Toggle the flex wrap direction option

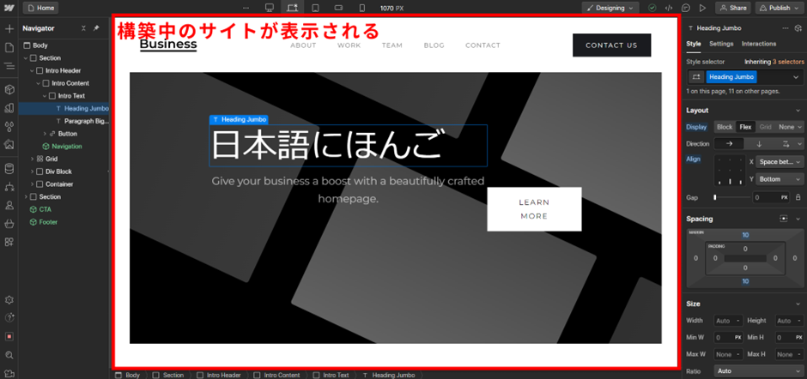pyautogui.click(x=786, y=144)
